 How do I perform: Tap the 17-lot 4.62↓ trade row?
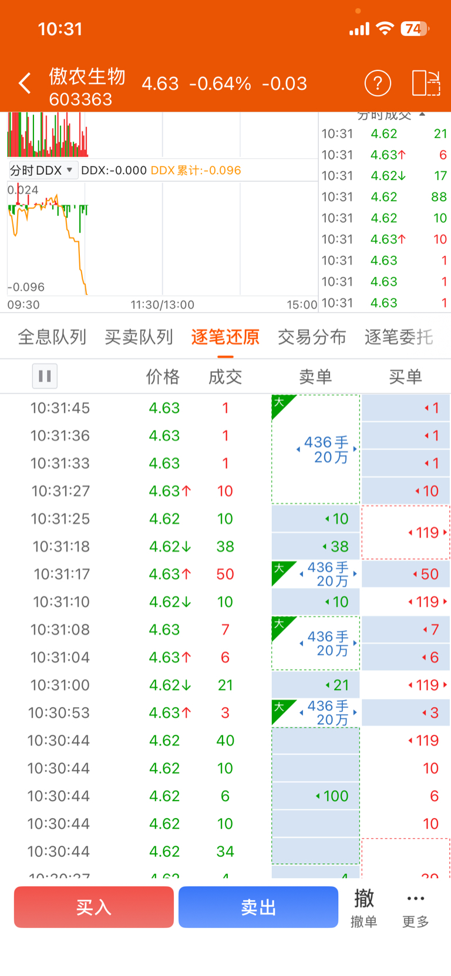(385, 175)
